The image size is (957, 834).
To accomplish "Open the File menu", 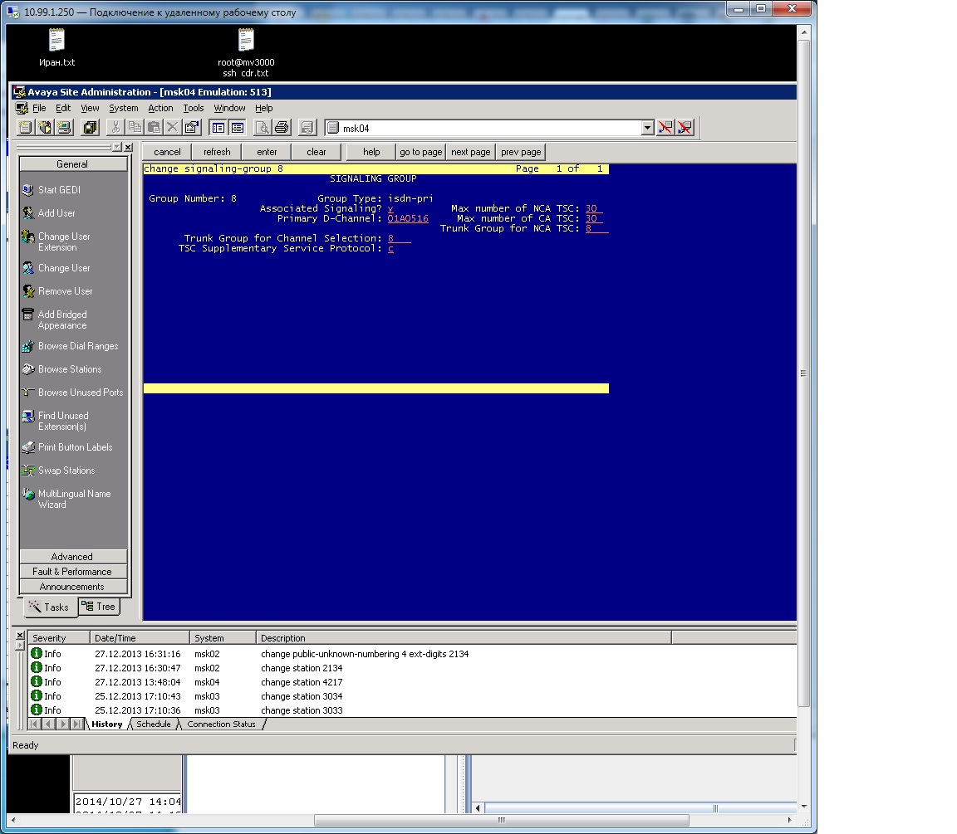I will [x=39, y=108].
